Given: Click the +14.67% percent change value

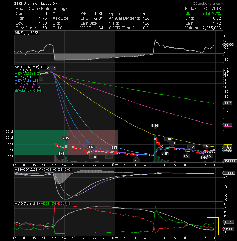Looking at the screenshot, I should [x=212, y=14].
